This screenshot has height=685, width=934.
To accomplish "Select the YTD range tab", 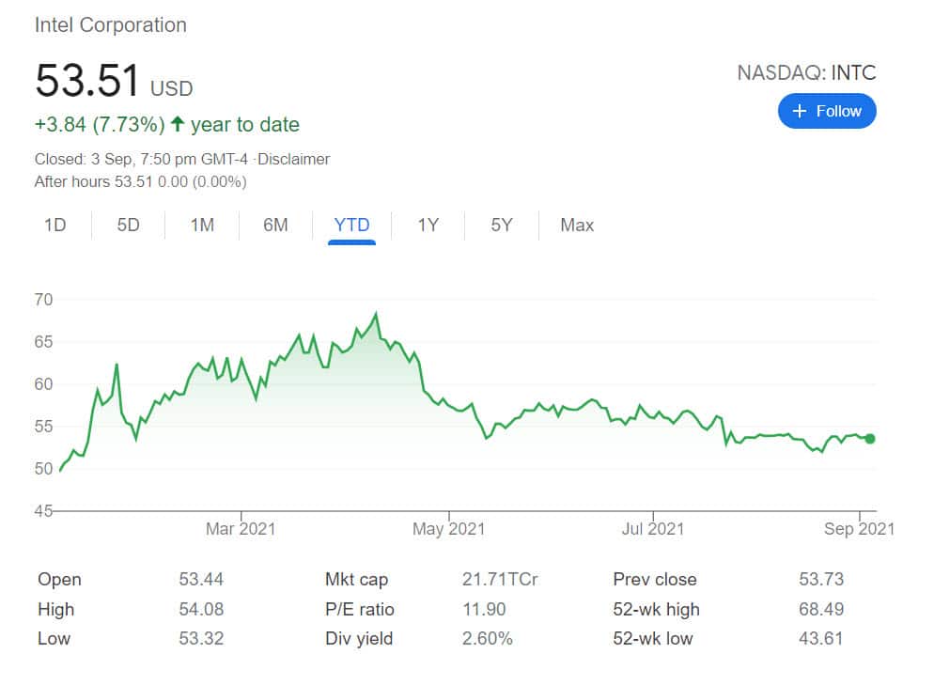I will (x=351, y=226).
